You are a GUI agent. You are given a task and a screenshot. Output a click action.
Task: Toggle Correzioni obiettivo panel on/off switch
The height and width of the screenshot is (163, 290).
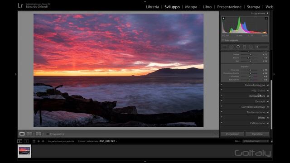[222, 106]
